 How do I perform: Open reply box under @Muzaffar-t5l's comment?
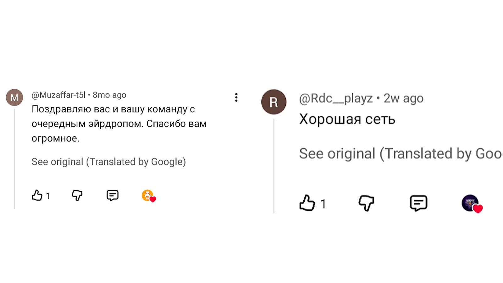pyautogui.click(x=113, y=196)
